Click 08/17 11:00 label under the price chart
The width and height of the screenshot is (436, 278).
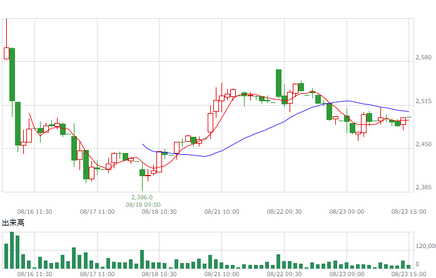point(98,212)
